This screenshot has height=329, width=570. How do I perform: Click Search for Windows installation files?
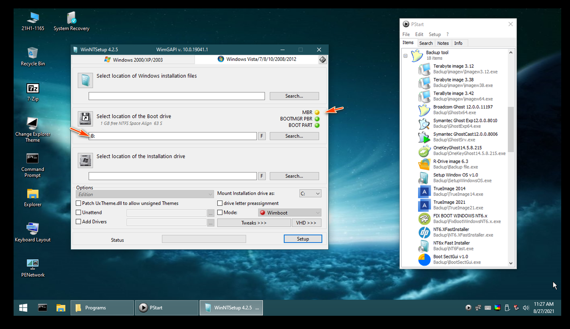coord(294,96)
